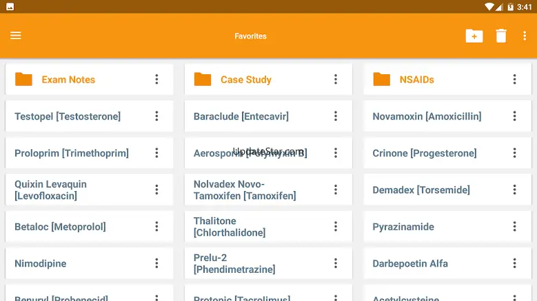Show more options for Prelu-2 [Phendimetrazine]
Image resolution: width=537 pixels, height=301 pixels.
[336, 263]
